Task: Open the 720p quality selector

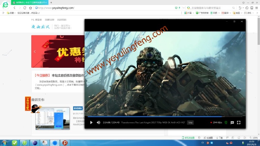Action: click(190, 123)
